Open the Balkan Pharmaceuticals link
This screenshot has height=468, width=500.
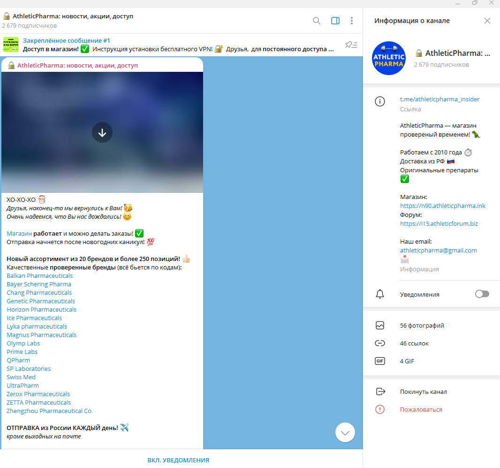[x=40, y=276]
